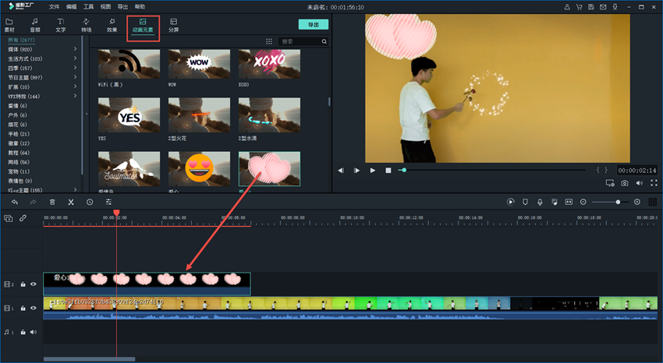Image resolution: width=663 pixels, height=363 pixels.
Task: Switch element grid view icon
Action: (269, 41)
